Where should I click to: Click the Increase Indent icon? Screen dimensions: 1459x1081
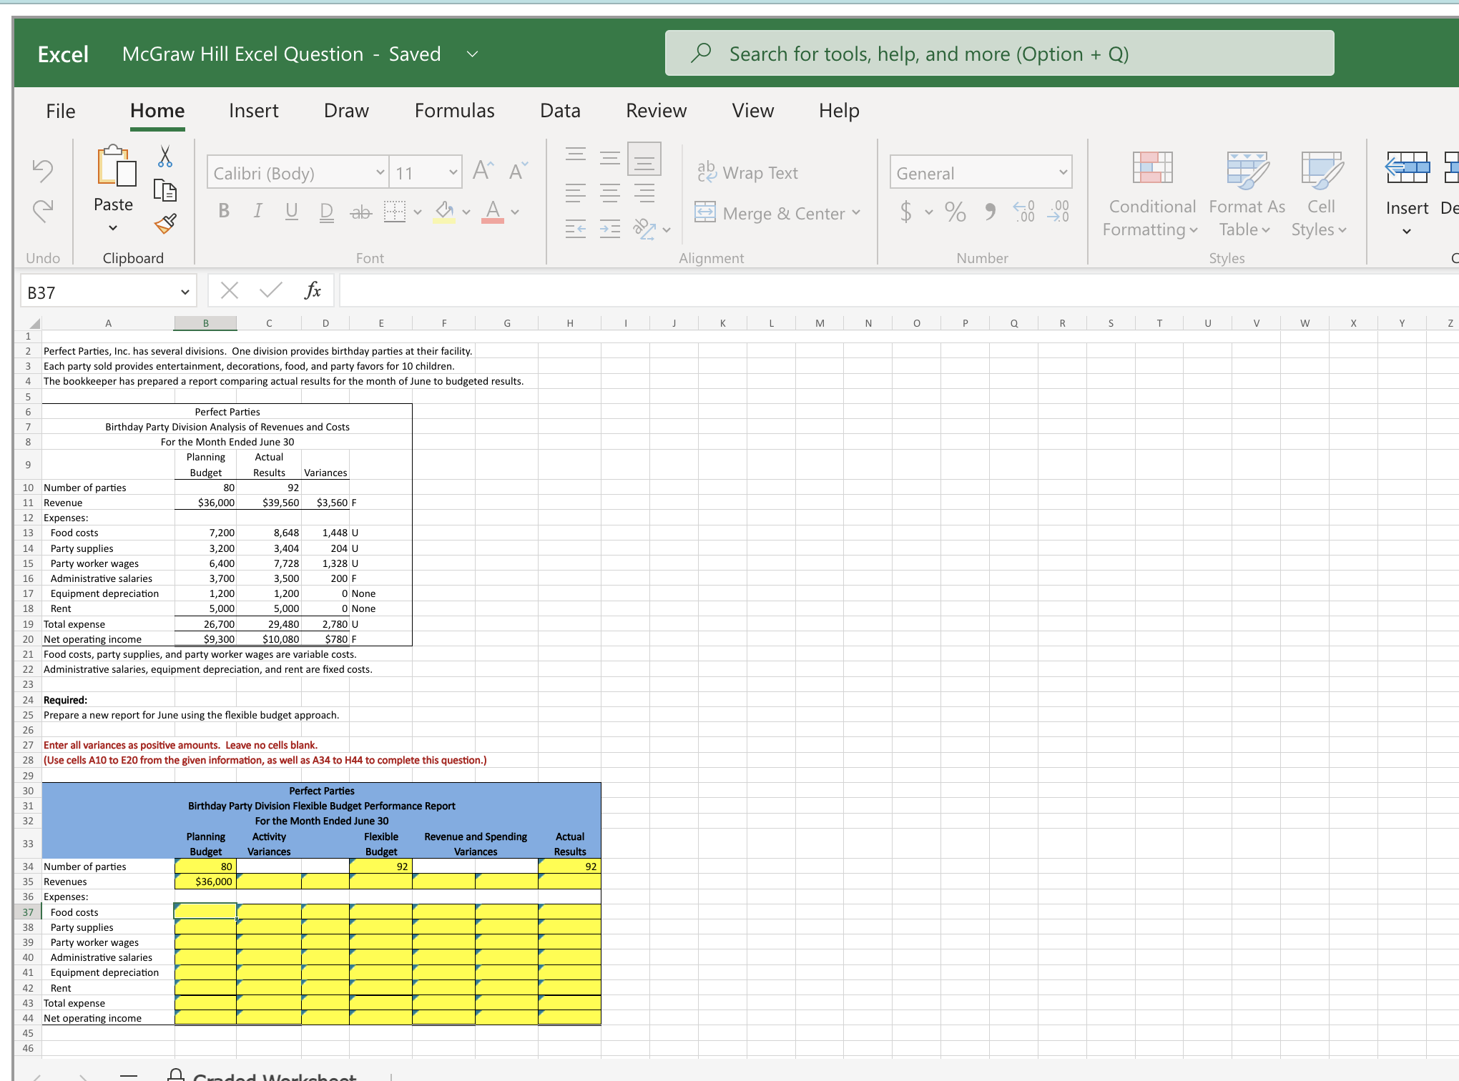[609, 229]
